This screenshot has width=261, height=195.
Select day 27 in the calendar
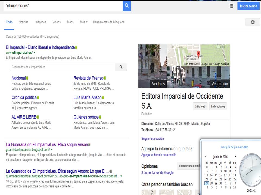207,183
